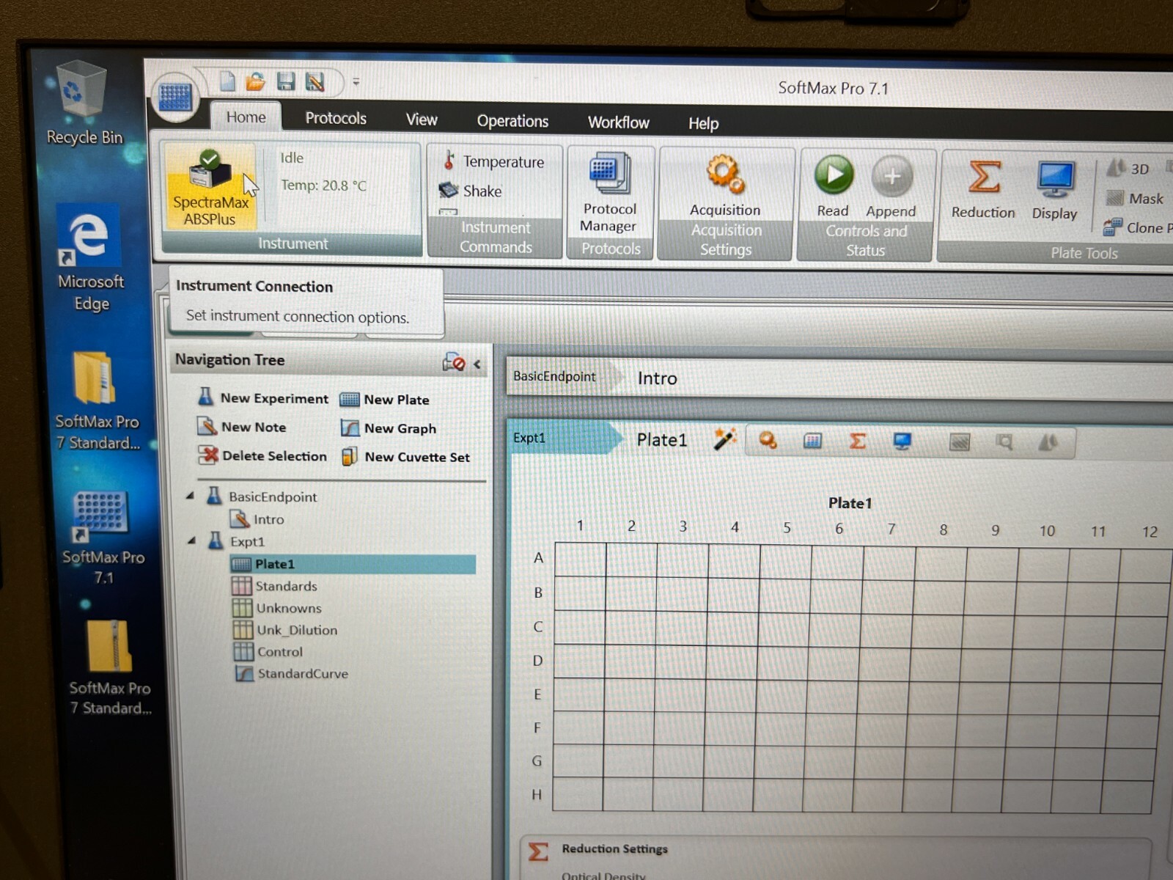Click the lock icon in Navigation Tree header
1173x880 pixels.
point(453,362)
